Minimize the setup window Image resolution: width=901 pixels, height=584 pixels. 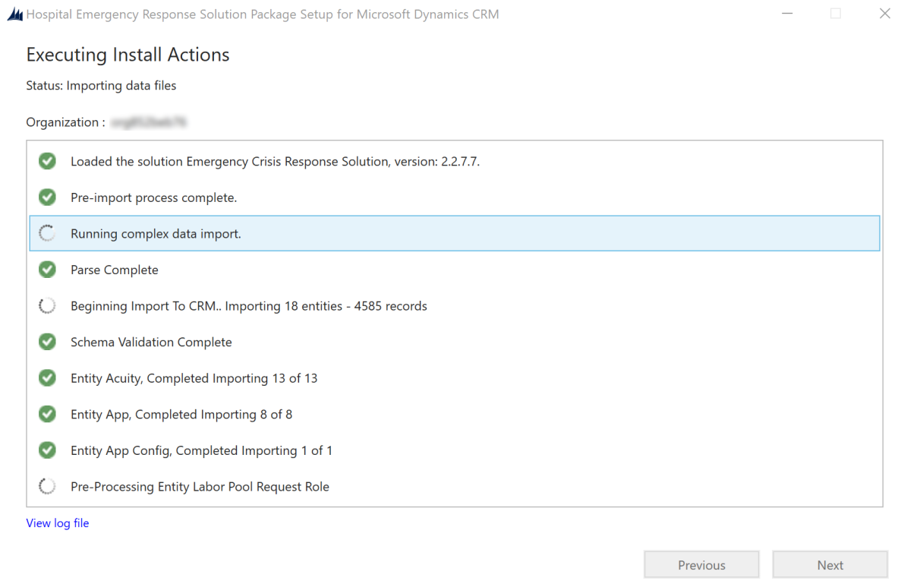coord(787,14)
